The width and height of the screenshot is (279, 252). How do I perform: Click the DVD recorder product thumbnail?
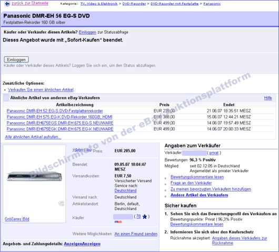pyautogui.click(x=34, y=176)
